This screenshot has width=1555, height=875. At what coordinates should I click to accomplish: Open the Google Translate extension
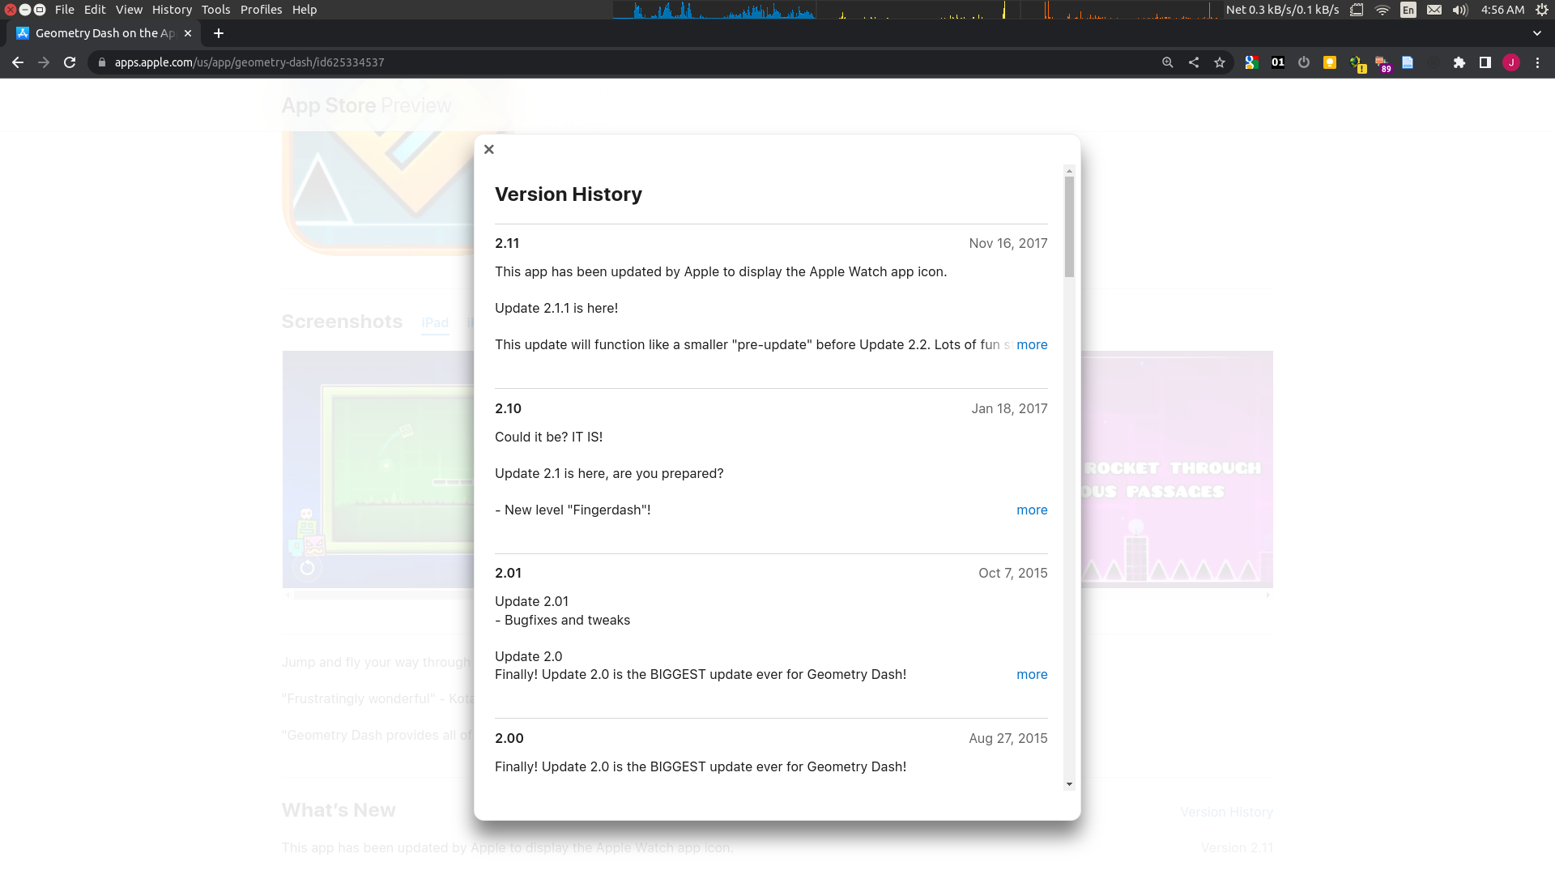1251,62
